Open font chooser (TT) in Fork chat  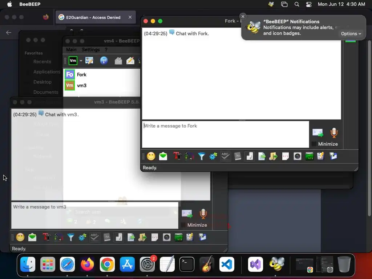point(177,156)
